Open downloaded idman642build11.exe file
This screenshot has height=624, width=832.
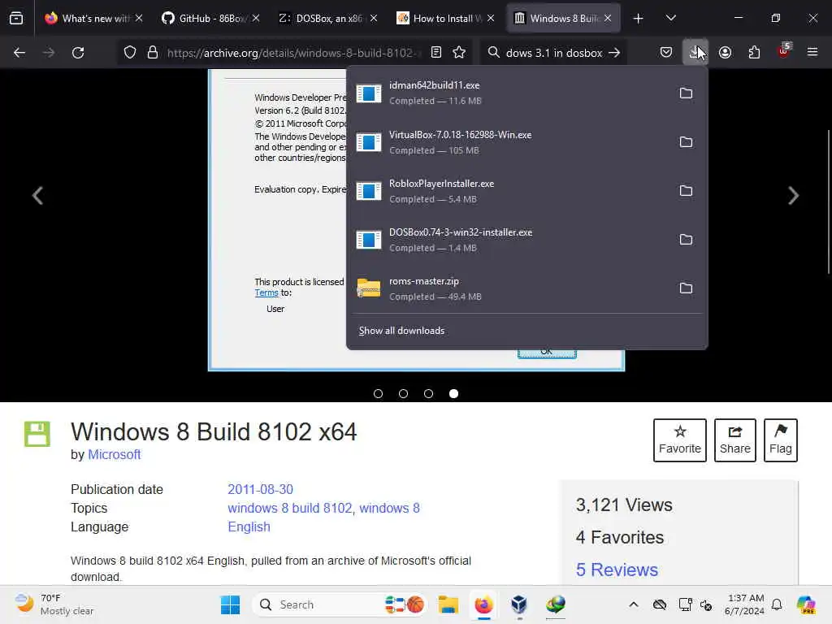tap(509, 93)
